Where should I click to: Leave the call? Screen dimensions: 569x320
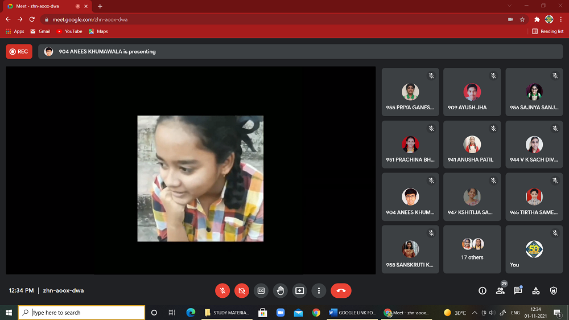click(x=341, y=290)
